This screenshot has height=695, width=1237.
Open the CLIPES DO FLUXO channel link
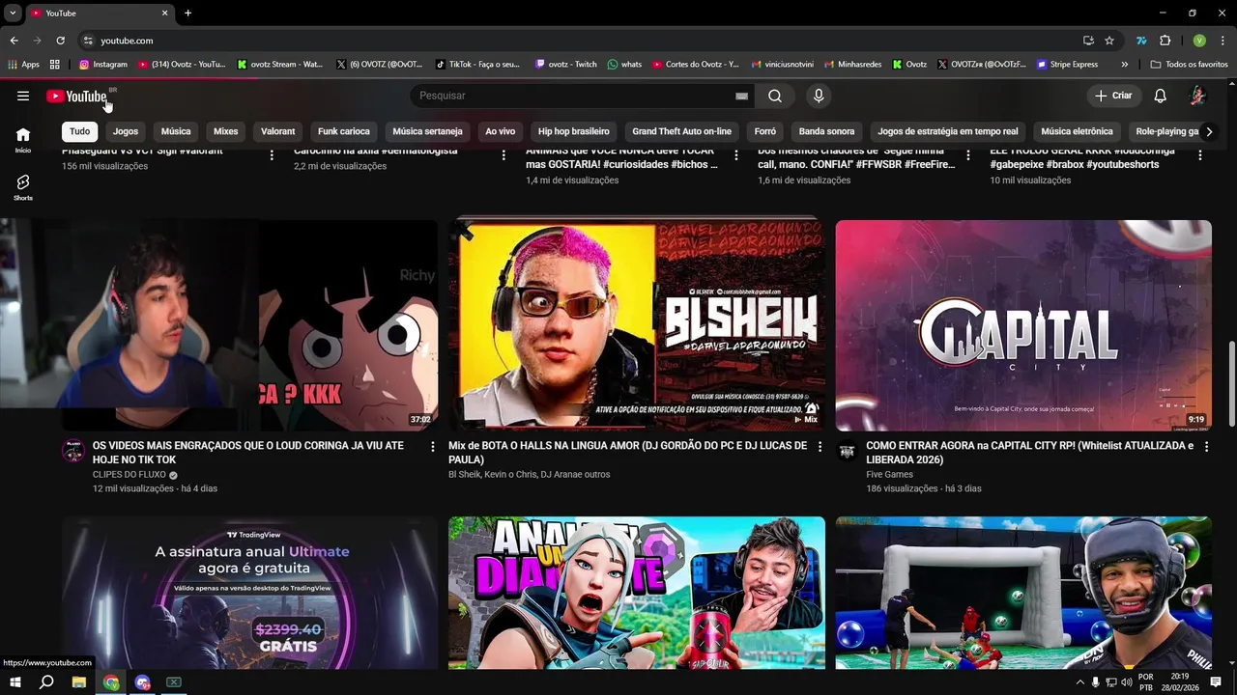click(x=129, y=475)
